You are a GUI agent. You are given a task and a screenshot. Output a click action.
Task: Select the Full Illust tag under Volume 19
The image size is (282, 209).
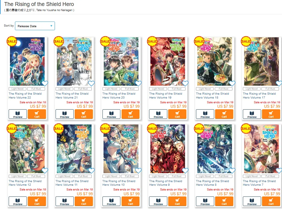177,89
